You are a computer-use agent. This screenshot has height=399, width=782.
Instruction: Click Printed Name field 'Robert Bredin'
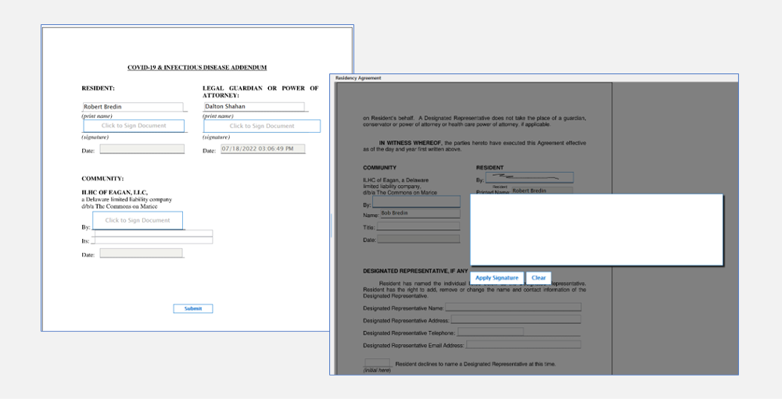coord(542,191)
